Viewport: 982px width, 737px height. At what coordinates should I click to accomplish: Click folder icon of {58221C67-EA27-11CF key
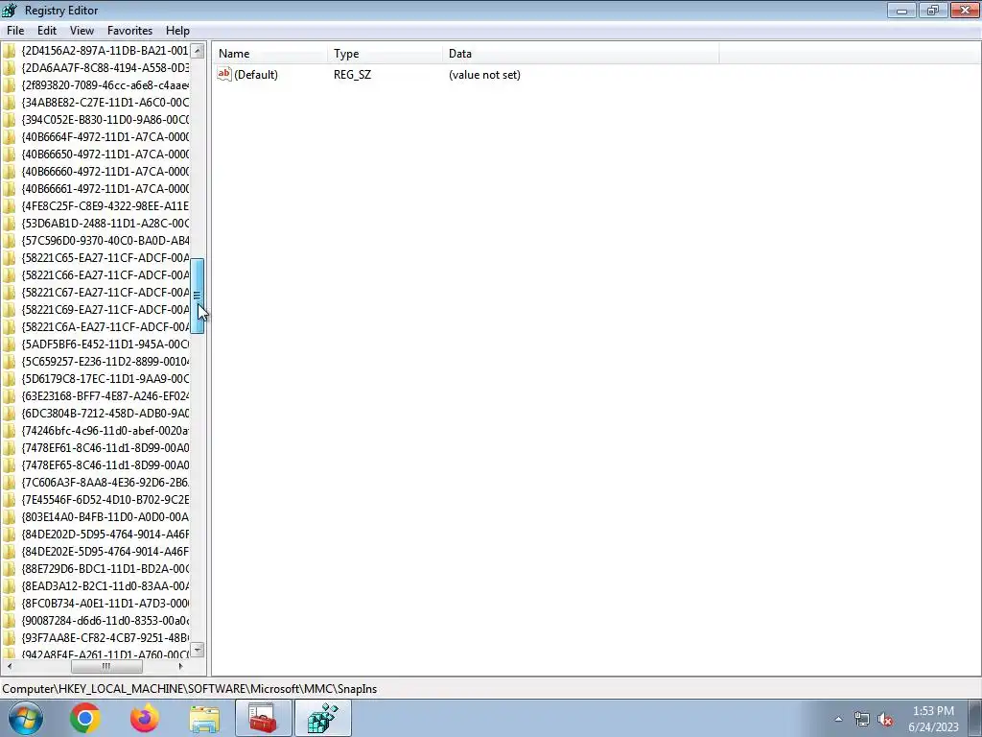click(x=9, y=292)
